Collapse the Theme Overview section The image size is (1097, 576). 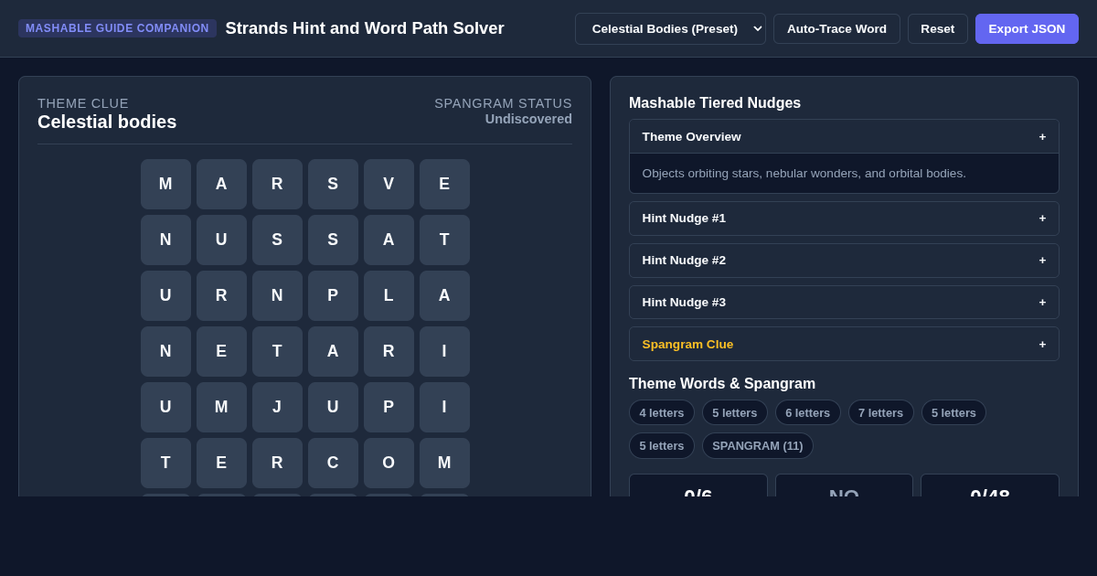click(844, 136)
